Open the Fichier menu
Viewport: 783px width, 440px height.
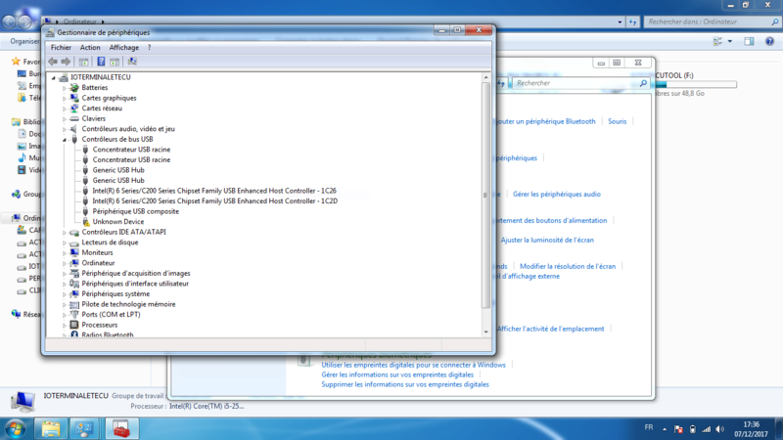pyautogui.click(x=61, y=47)
